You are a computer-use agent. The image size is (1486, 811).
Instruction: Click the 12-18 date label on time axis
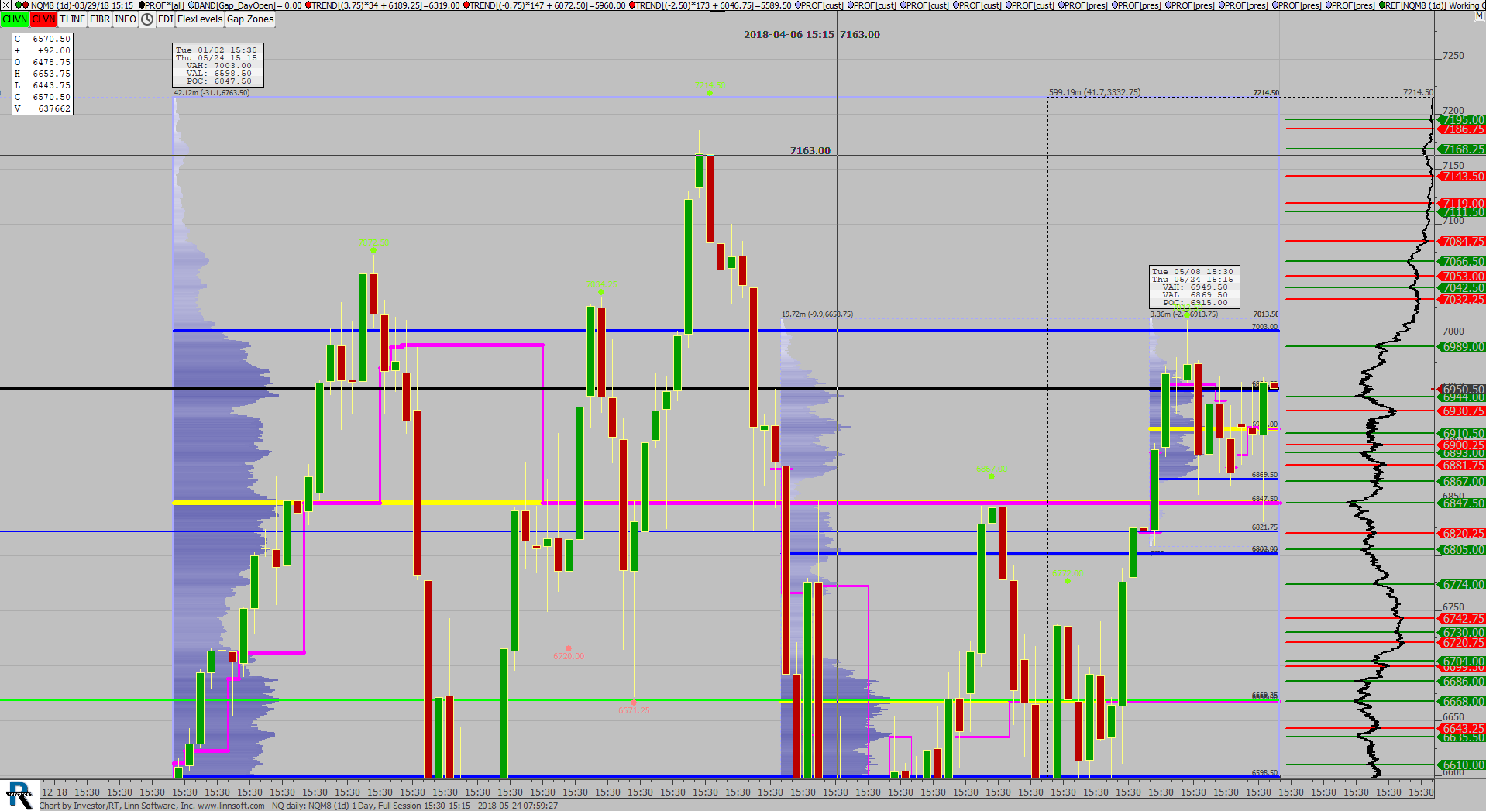point(54,792)
